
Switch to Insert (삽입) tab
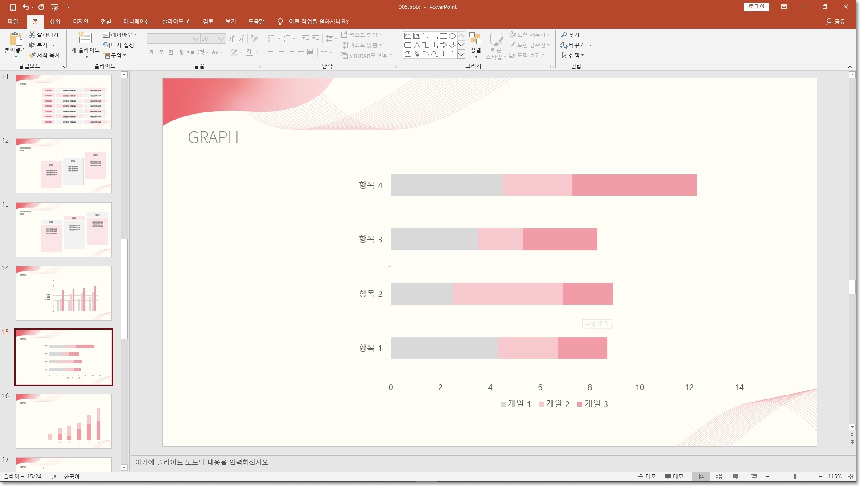[x=55, y=21]
